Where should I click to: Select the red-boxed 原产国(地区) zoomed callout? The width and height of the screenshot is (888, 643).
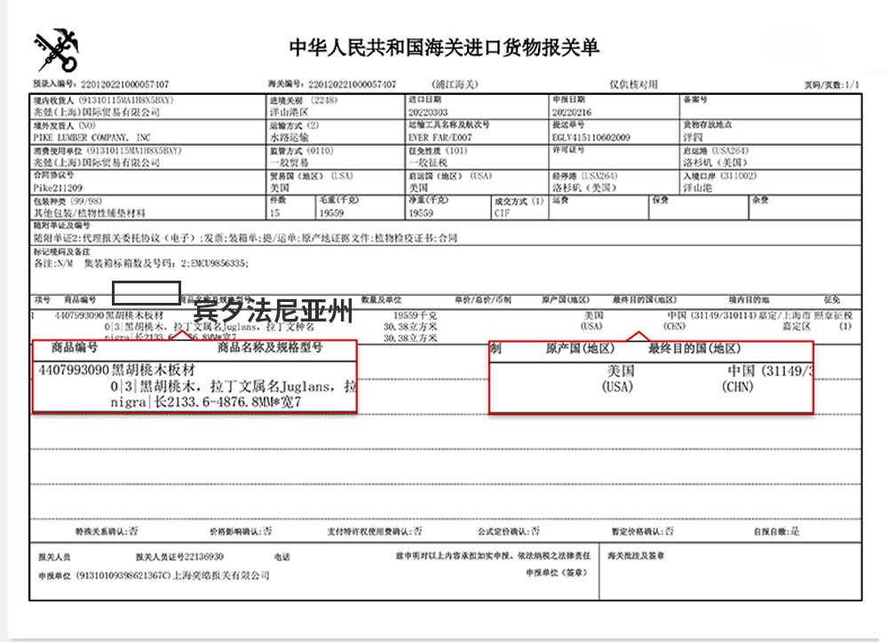click(650, 377)
